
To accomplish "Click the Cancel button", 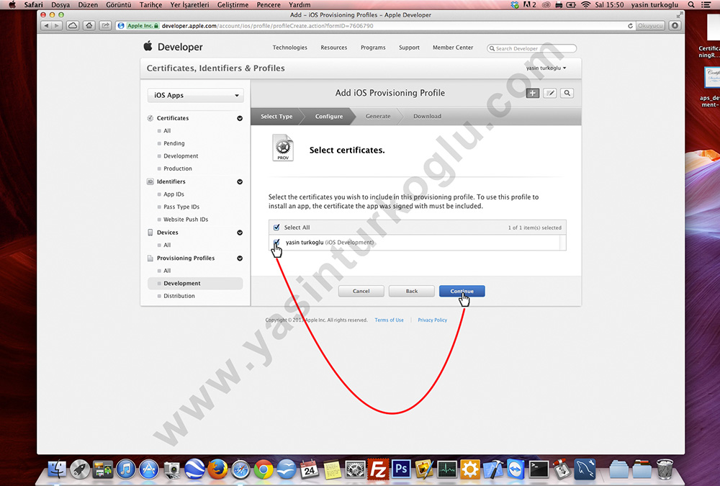I will coord(361,291).
